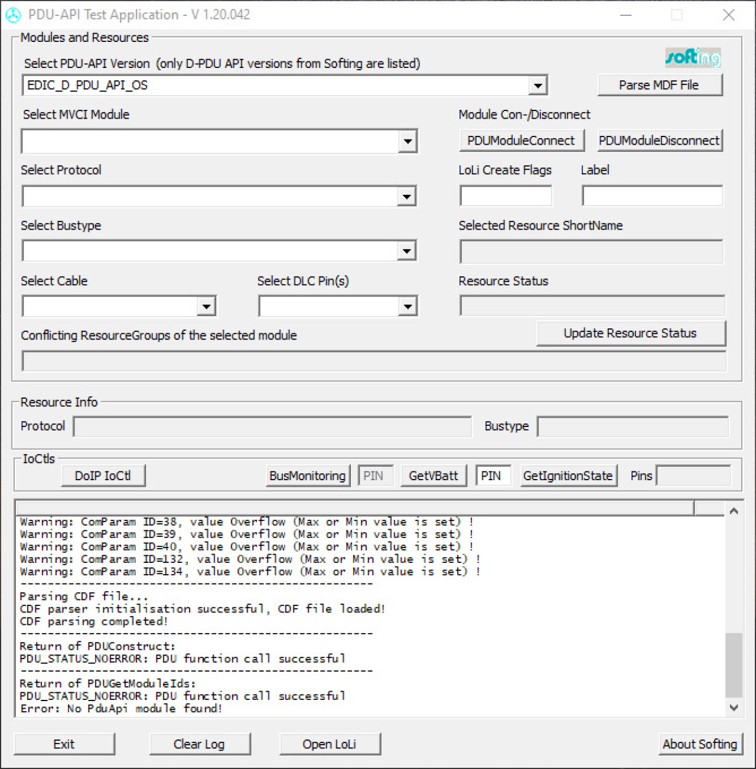Click the disabled PIN field beside BusMonitoring

click(x=376, y=475)
